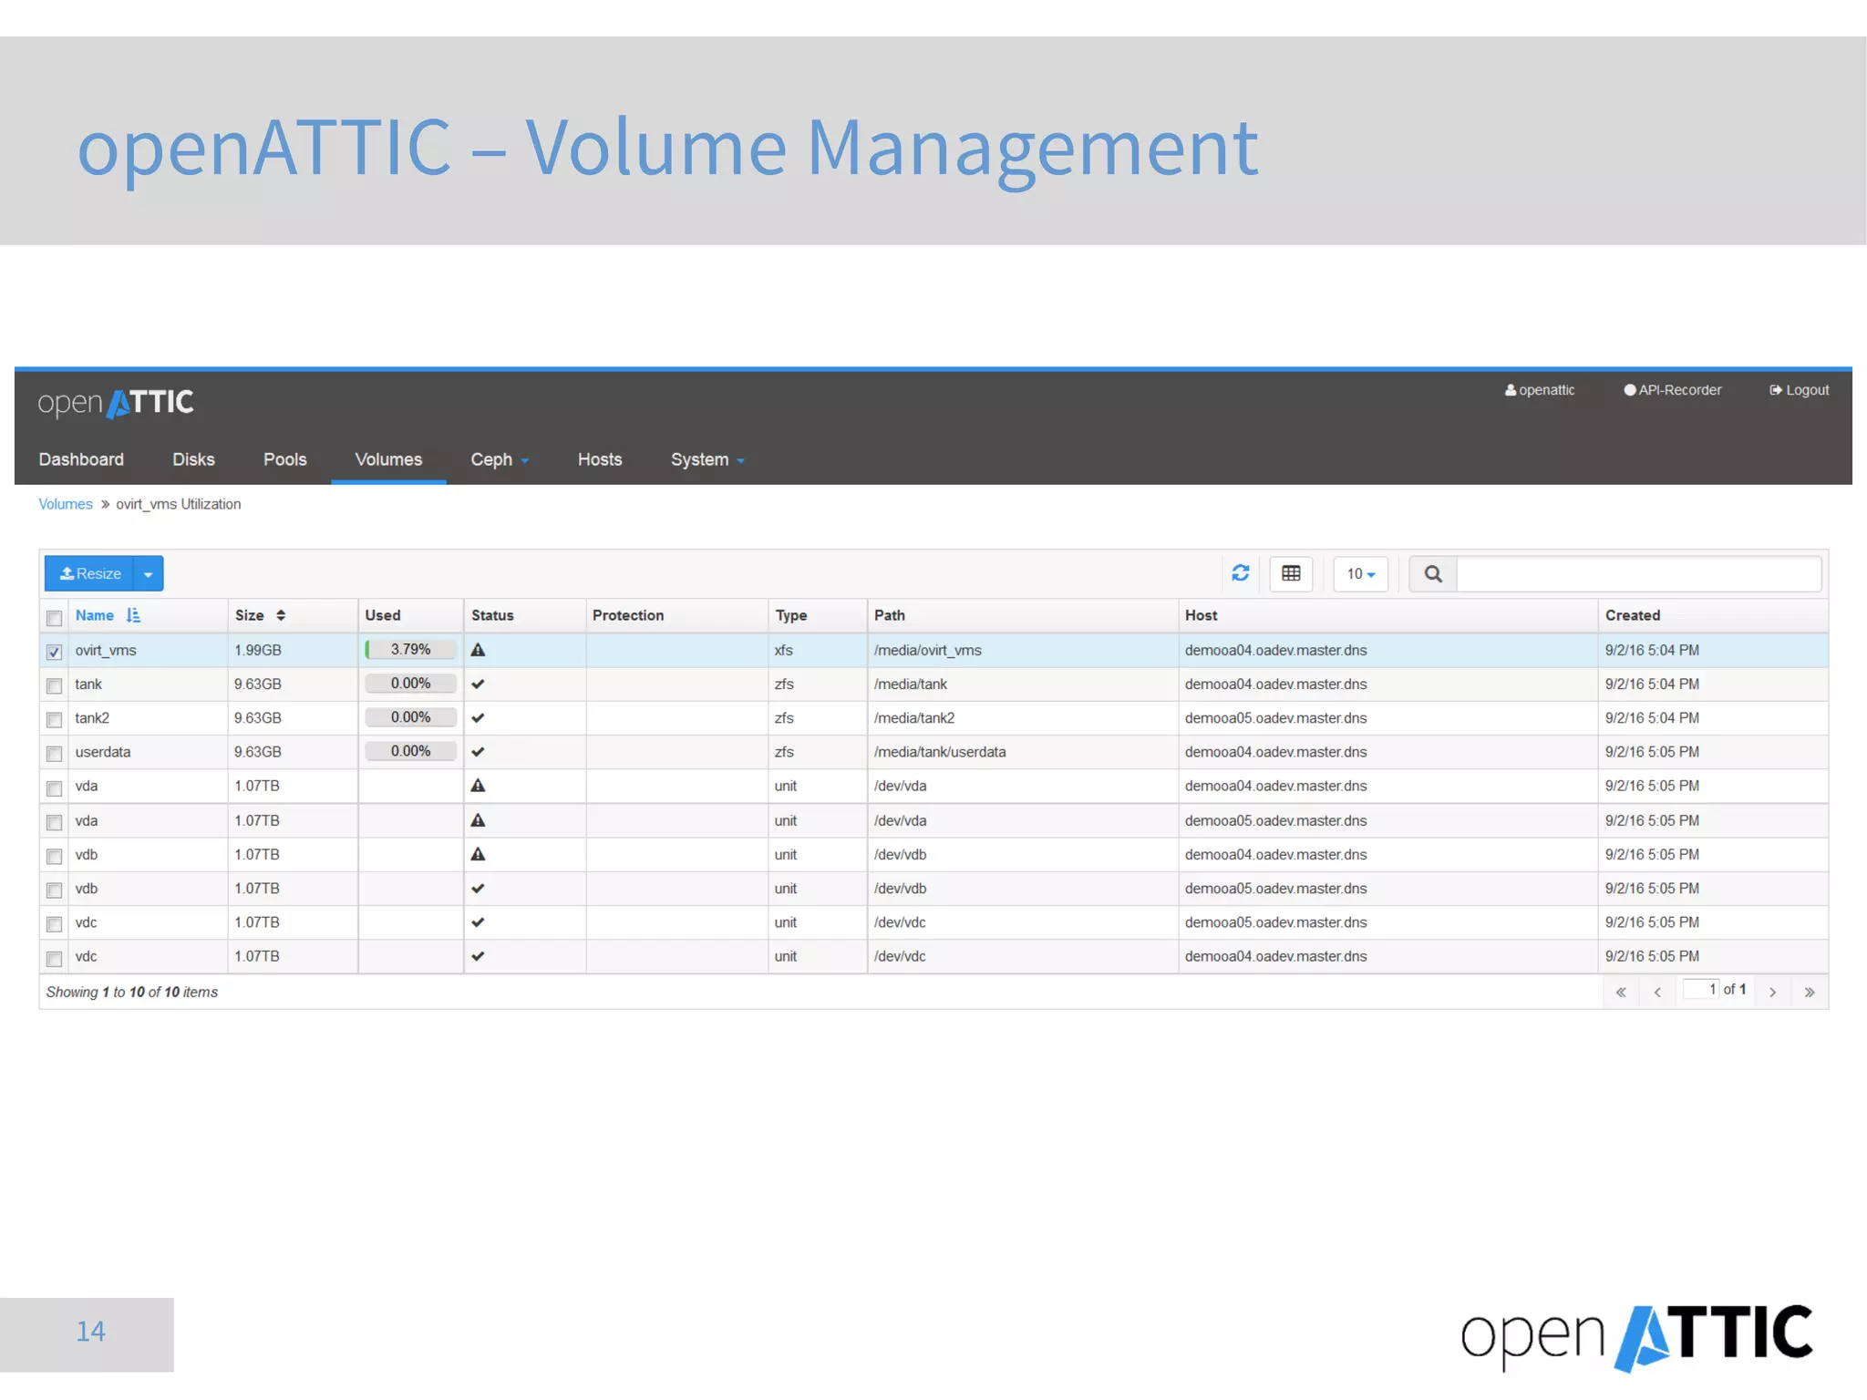Image resolution: width=1867 pixels, height=1400 pixels.
Task: Click warning icon for vdb on demooa04
Action: (478, 854)
